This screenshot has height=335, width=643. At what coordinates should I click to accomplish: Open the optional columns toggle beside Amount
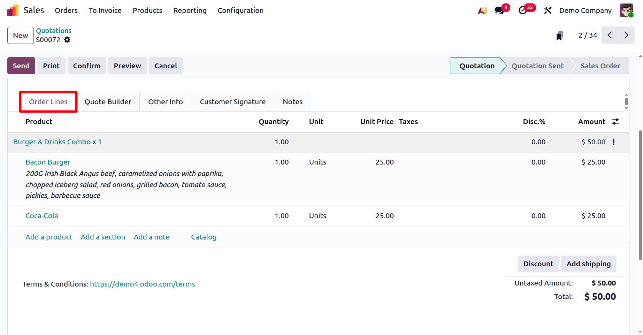pyautogui.click(x=615, y=121)
